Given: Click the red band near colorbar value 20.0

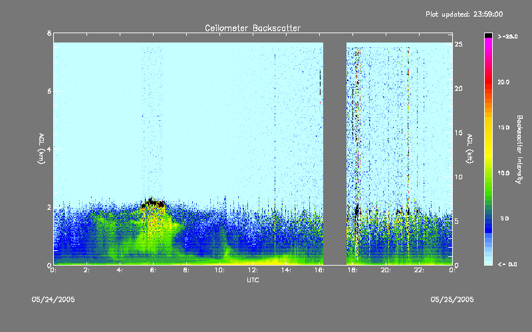Looking at the screenshot, I should pos(488,82).
